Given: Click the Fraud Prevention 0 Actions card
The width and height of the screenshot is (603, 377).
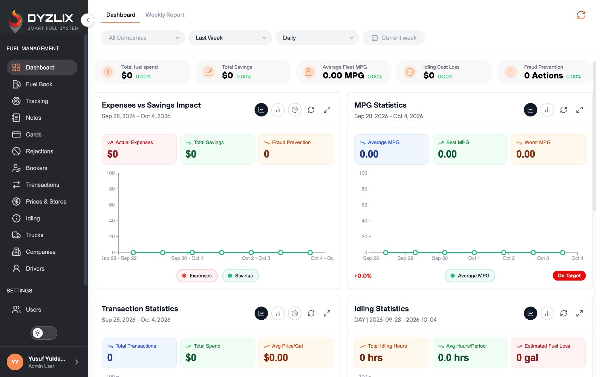Looking at the screenshot, I should coord(545,72).
